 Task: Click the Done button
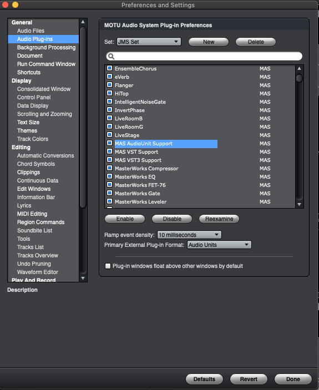(x=293, y=379)
